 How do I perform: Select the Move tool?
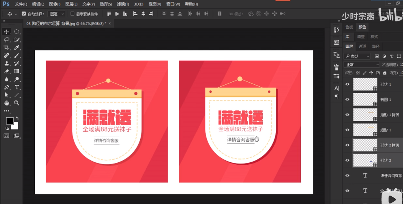(x=7, y=32)
